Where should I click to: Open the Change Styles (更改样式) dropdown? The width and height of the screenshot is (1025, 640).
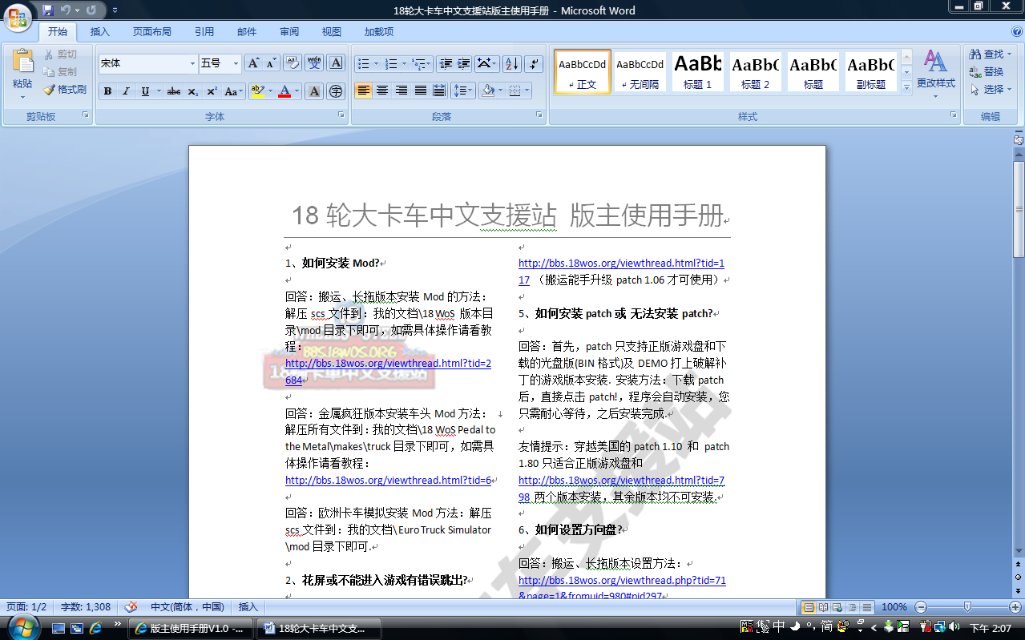pos(935,70)
